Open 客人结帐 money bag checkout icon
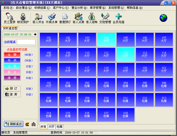Screen dimensions: 177x136 92,18
